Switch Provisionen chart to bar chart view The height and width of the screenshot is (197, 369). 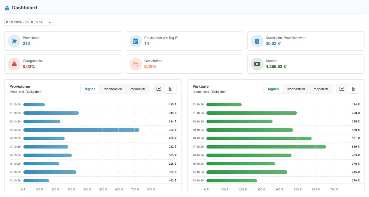coord(170,89)
